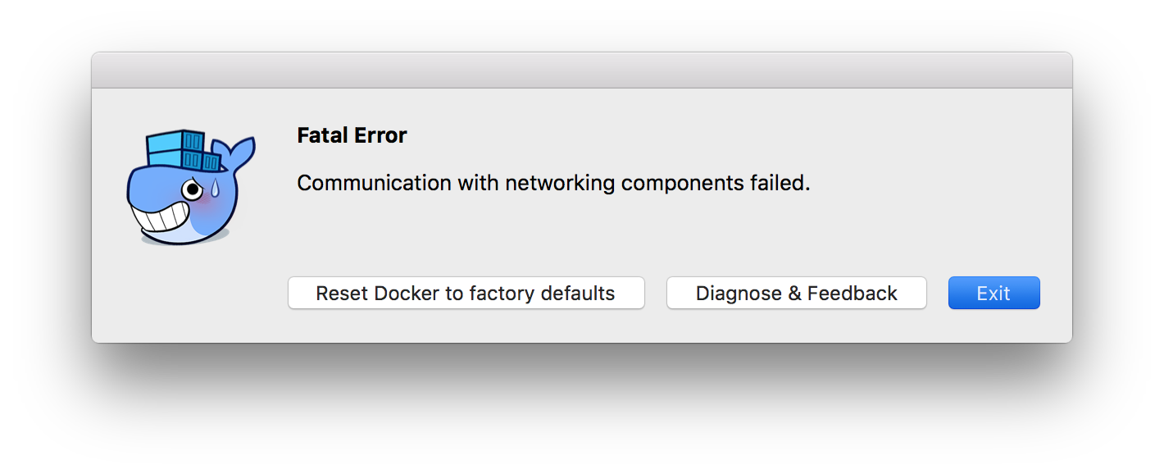Click the sweat drop on the Docker whale
The height and width of the screenshot is (474, 1164).
214,187
